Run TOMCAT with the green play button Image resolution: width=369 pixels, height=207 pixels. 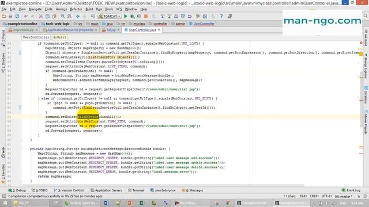pos(126,16)
